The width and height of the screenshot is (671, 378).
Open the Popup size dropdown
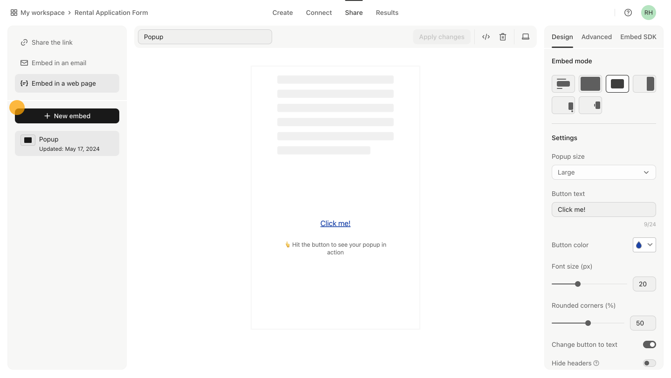pyautogui.click(x=603, y=172)
